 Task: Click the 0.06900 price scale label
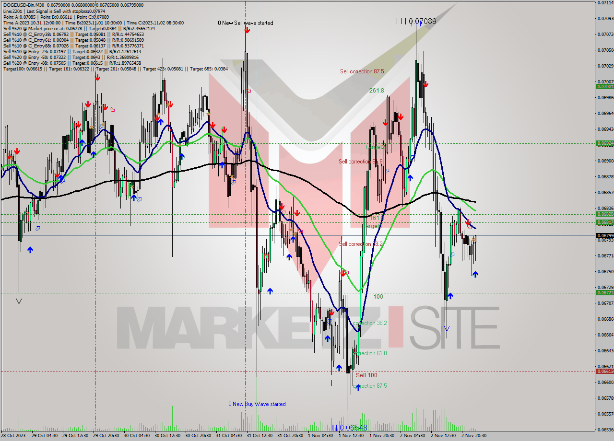605,161
